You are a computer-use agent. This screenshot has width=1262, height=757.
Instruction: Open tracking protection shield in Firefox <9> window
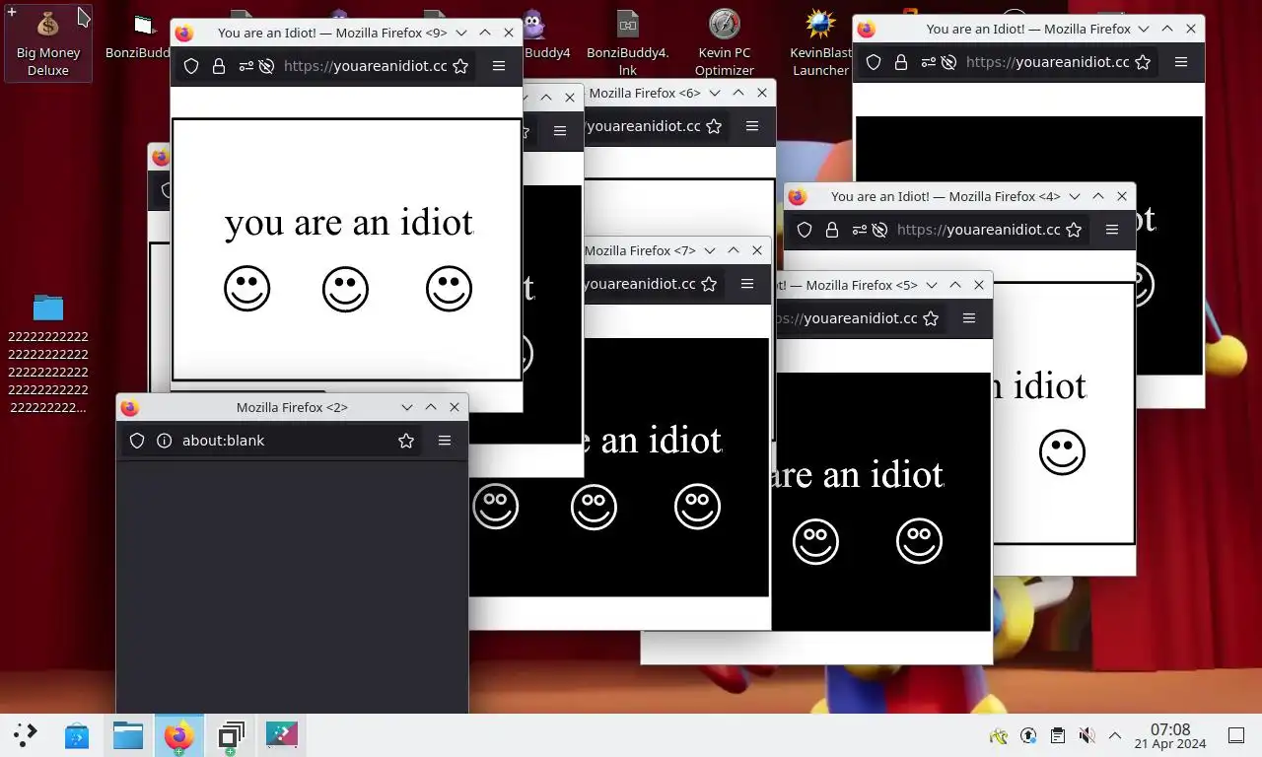(192, 66)
